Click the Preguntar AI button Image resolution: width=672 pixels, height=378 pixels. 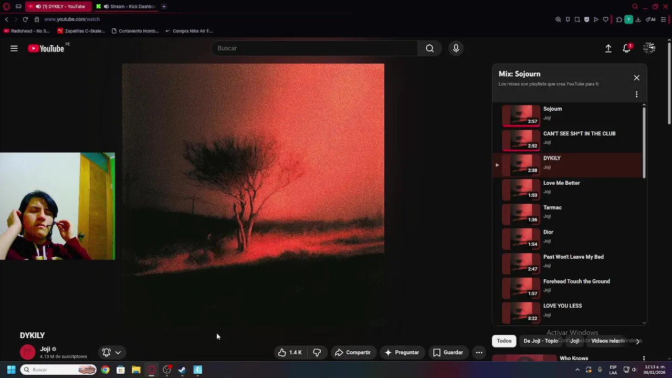[x=402, y=352]
